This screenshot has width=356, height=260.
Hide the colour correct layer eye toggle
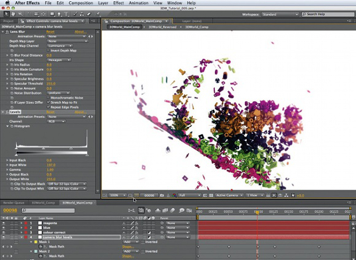3,232
